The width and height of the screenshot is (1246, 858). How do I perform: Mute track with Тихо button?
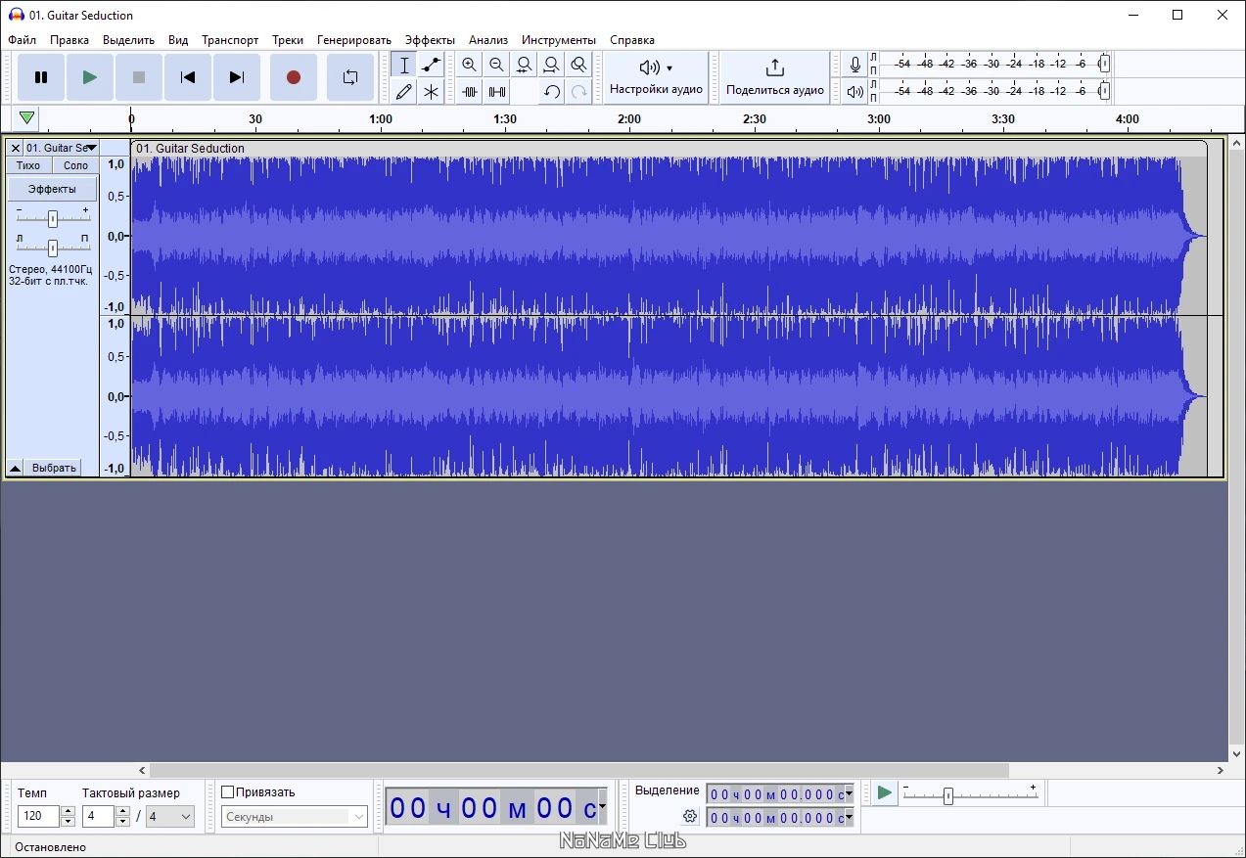click(28, 165)
